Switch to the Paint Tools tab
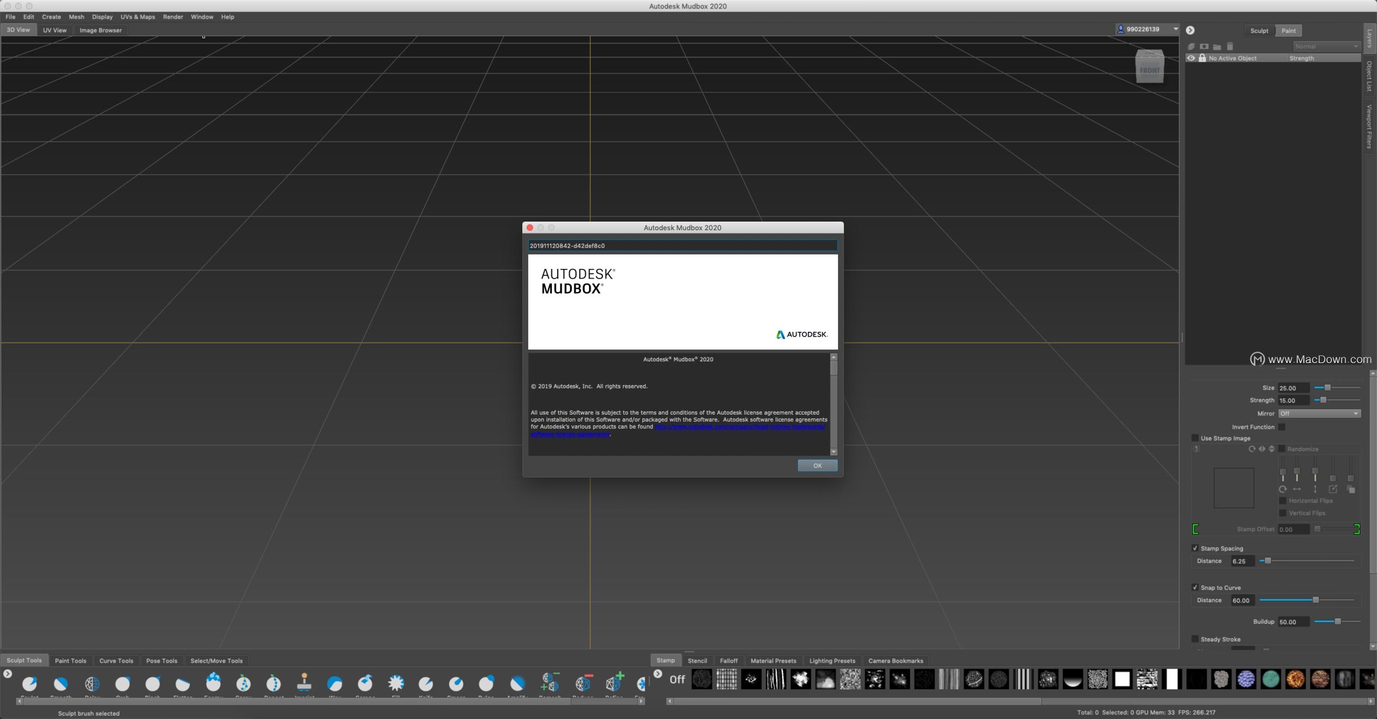The image size is (1377, 719). [x=70, y=661]
